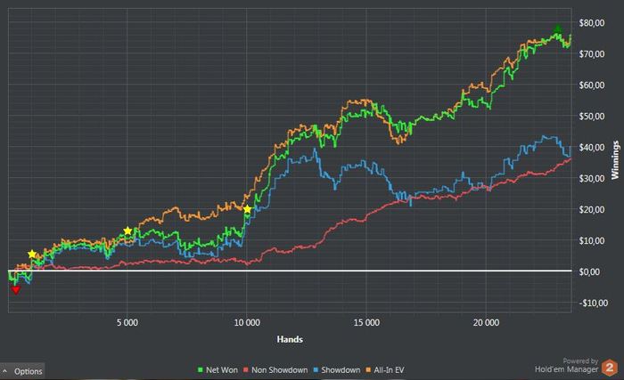Toggle Net Won legend label
This screenshot has height=380, width=624.
coord(222,370)
